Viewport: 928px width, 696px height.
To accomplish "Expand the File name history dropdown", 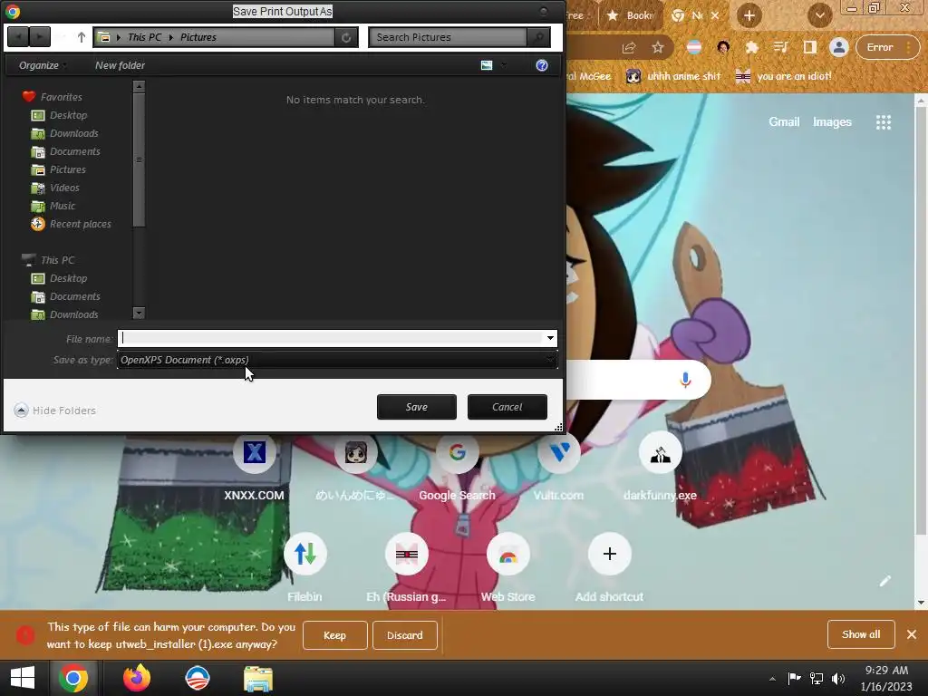I will 550,338.
